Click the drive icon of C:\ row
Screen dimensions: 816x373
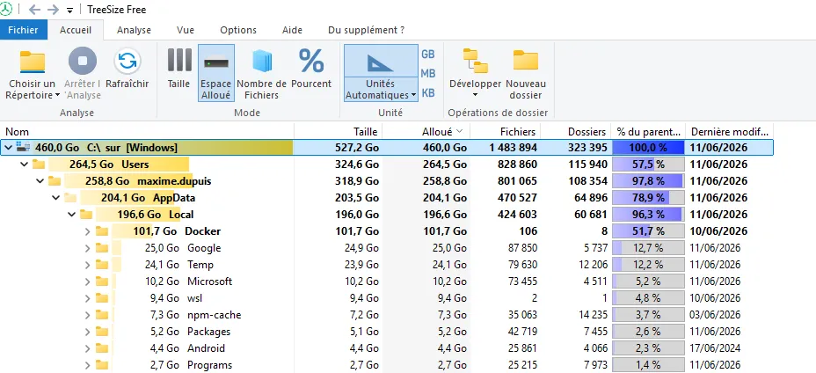(x=23, y=148)
